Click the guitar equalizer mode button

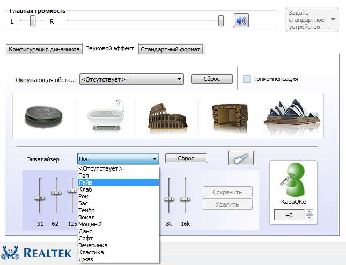[240, 158]
